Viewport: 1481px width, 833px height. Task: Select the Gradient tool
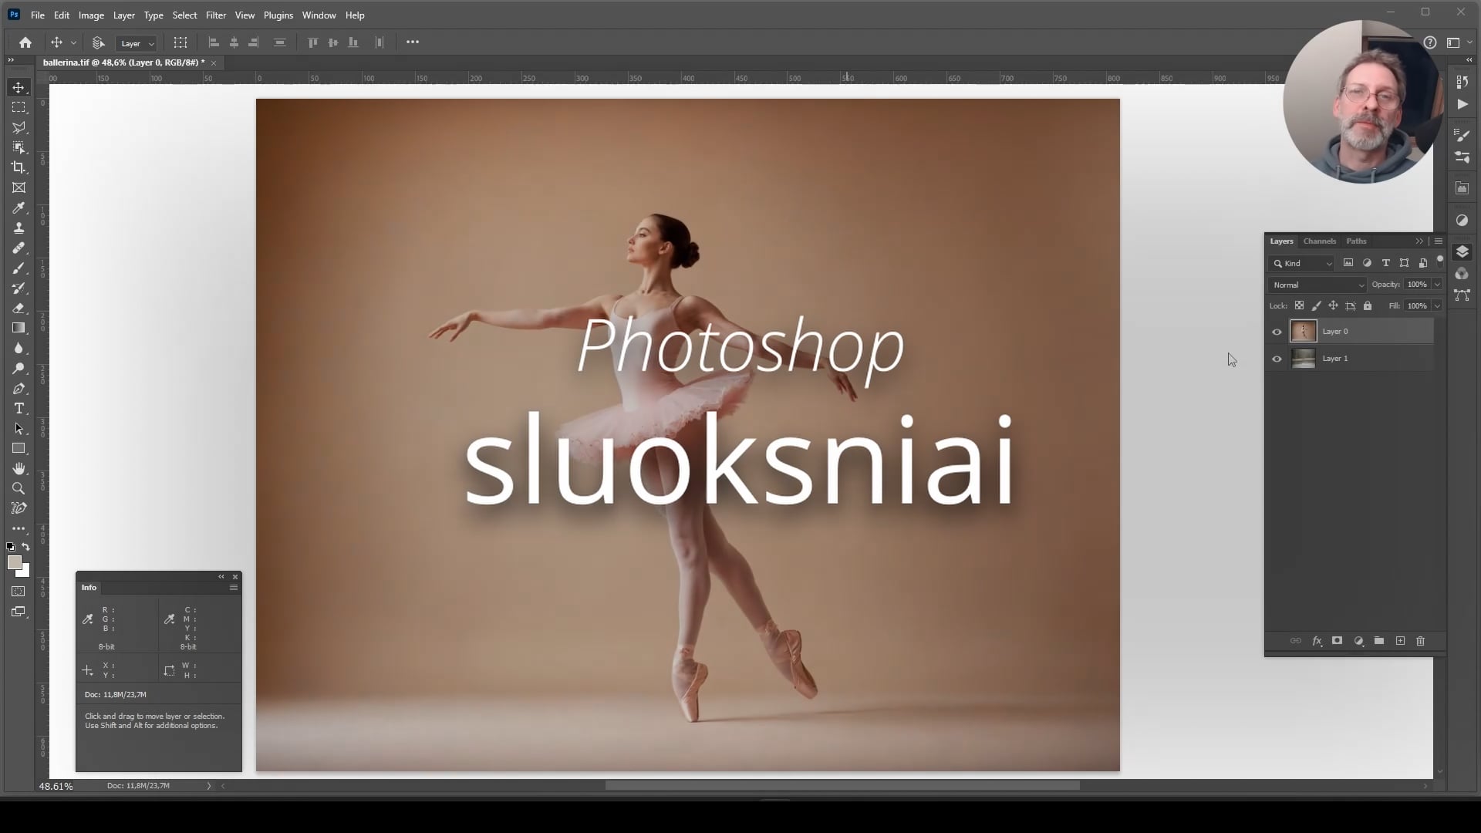(x=19, y=328)
